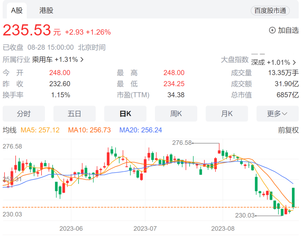
Task: Click the plus circle add-to-watchlist icon
Action: (x=272, y=30)
